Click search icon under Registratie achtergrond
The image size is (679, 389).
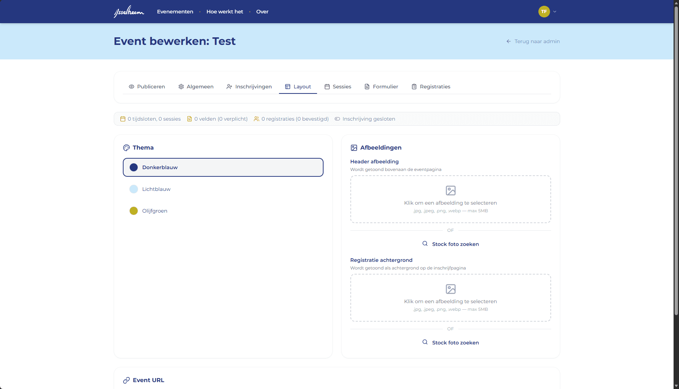425,342
